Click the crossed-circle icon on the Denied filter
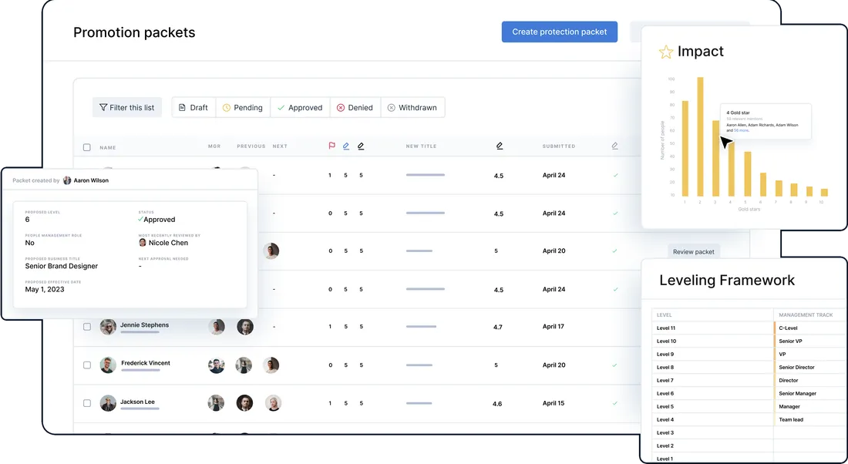 [340, 107]
